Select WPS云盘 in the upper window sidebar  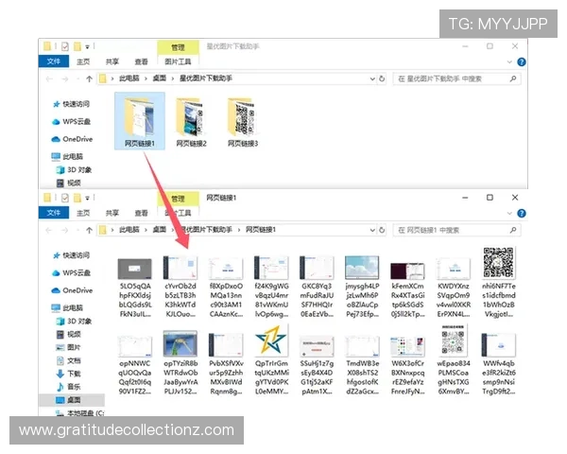click(x=71, y=122)
